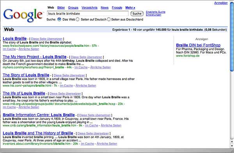The image size is (234, 153).
Task: Open 'Im Cache' for rnib.org.uk result
Action: coord(9,107)
